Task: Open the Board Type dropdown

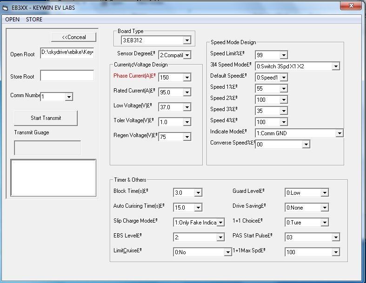Action: point(186,40)
